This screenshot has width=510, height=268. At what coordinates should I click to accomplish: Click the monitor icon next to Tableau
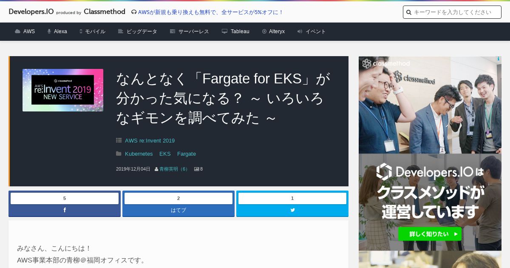(225, 31)
